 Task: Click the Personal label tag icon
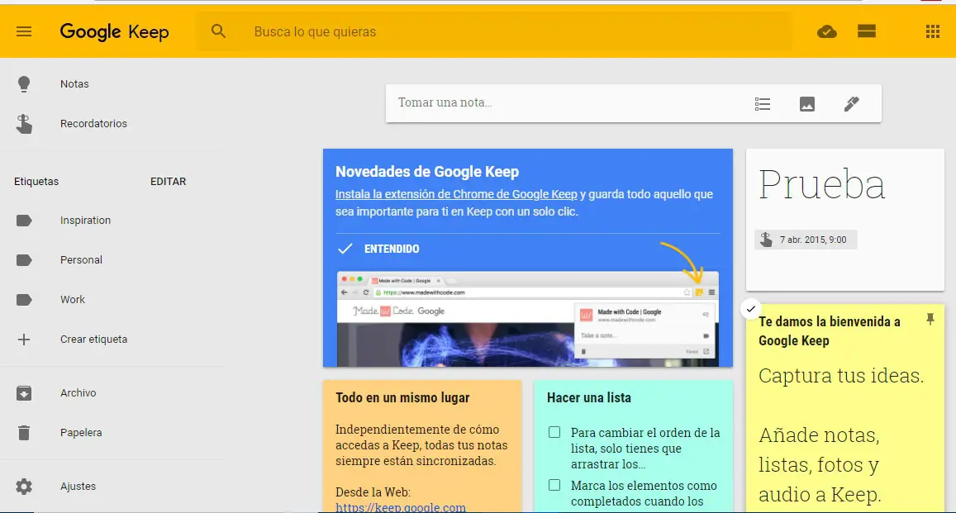[24, 260]
